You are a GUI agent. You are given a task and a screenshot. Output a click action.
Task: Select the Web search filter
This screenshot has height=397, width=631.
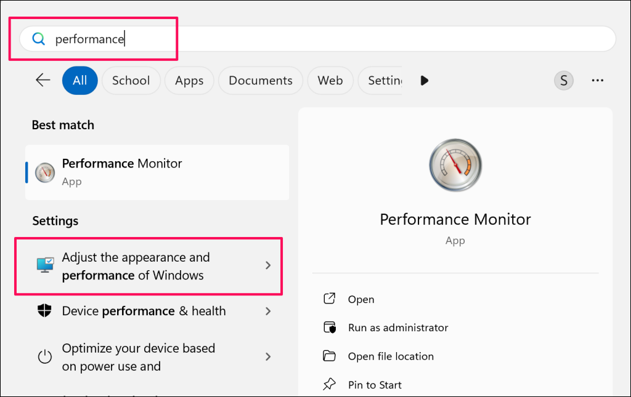pyautogui.click(x=330, y=80)
